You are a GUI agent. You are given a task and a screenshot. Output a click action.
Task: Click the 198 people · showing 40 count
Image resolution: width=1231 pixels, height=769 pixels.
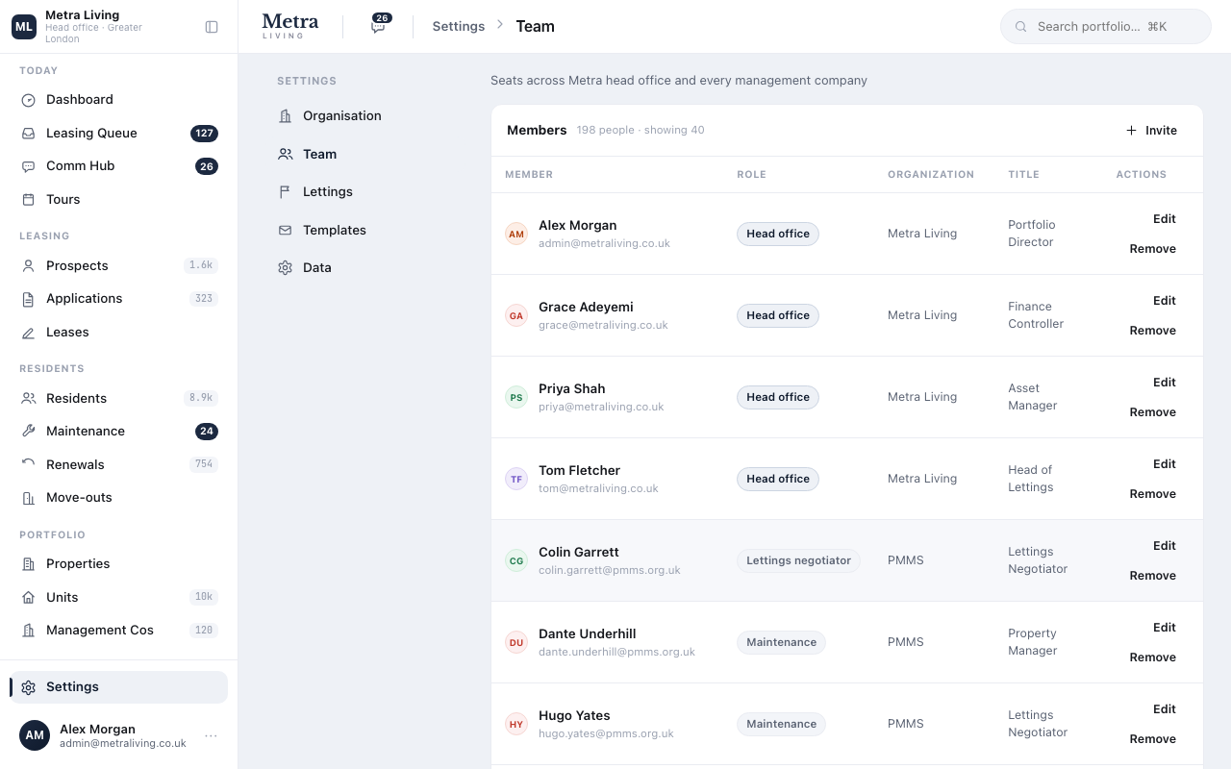coord(641,131)
